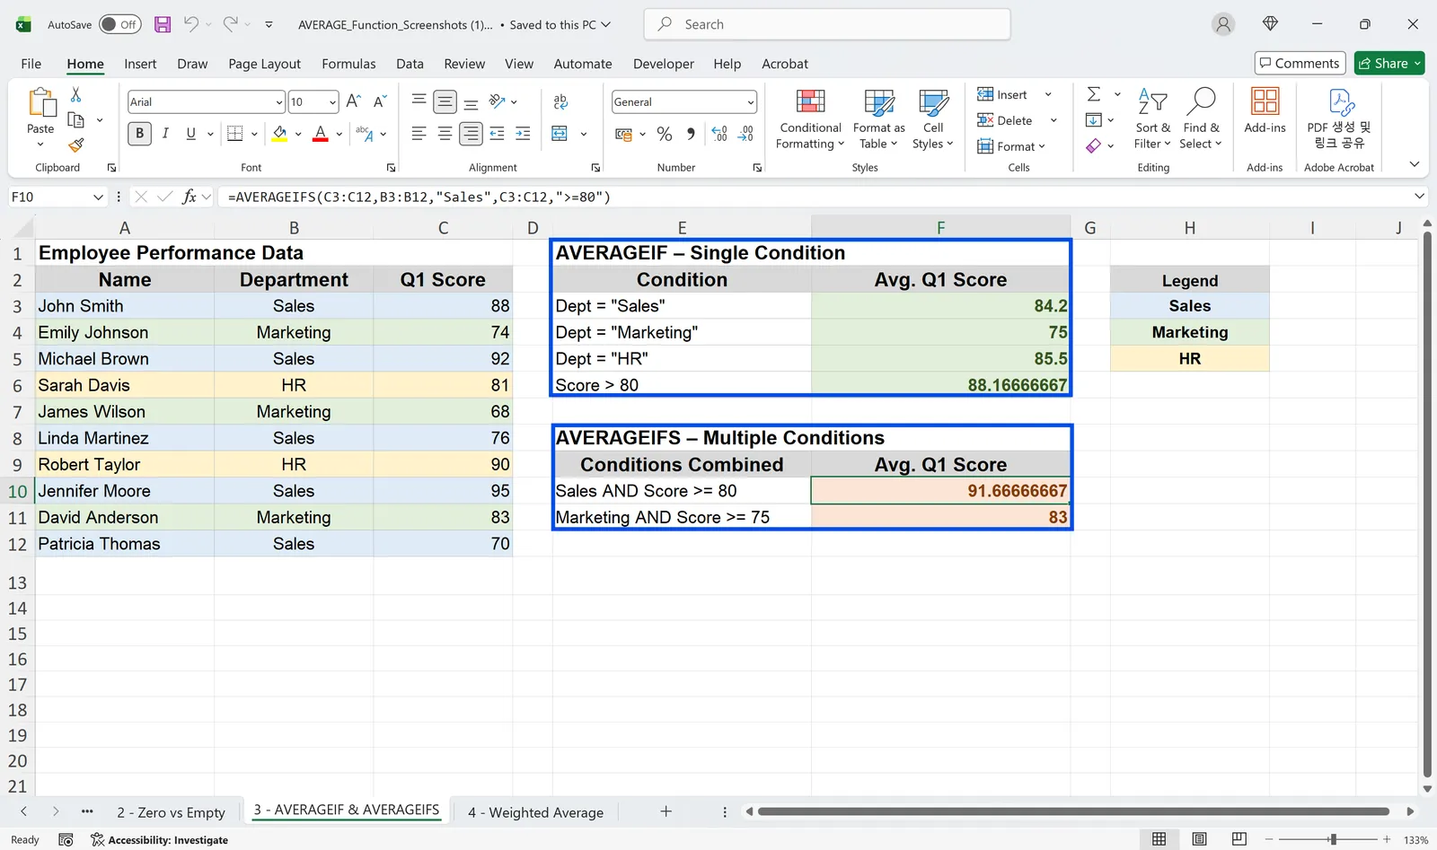
Task: Click the Paste clipboard icon
Action: [x=40, y=102]
